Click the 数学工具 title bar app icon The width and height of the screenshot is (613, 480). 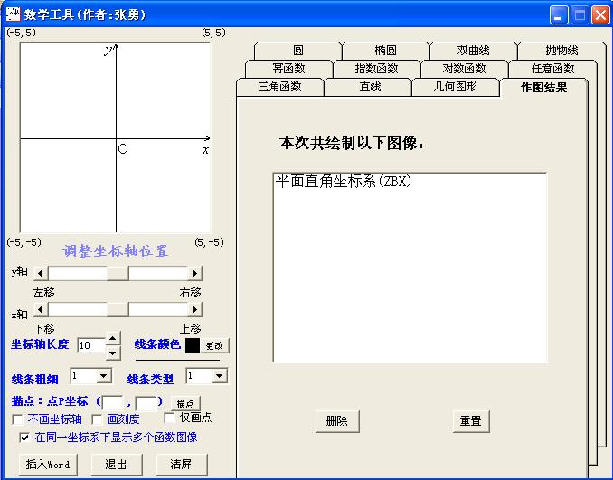[x=14, y=14]
